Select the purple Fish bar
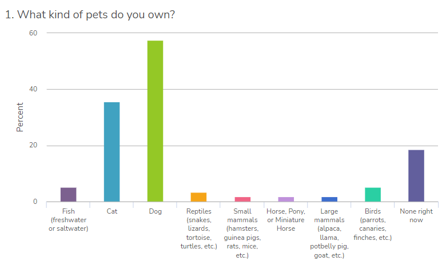This screenshot has height=273, width=446. tap(68, 195)
